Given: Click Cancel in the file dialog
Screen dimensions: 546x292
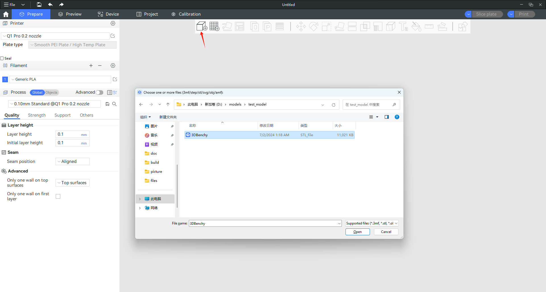Looking at the screenshot, I should (x=386, y=232).
